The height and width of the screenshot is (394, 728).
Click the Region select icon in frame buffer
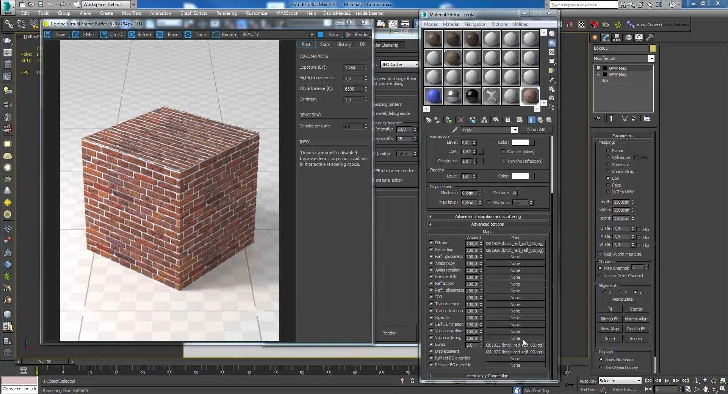click(x=216, y=35)
